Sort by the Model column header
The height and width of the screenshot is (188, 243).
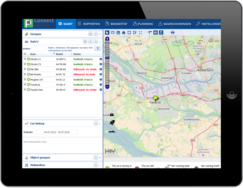[x=59, y=54]
